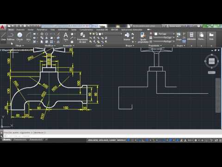Open the object color PorCapa dropdown
222x167 pixels.
coord(164,34)
